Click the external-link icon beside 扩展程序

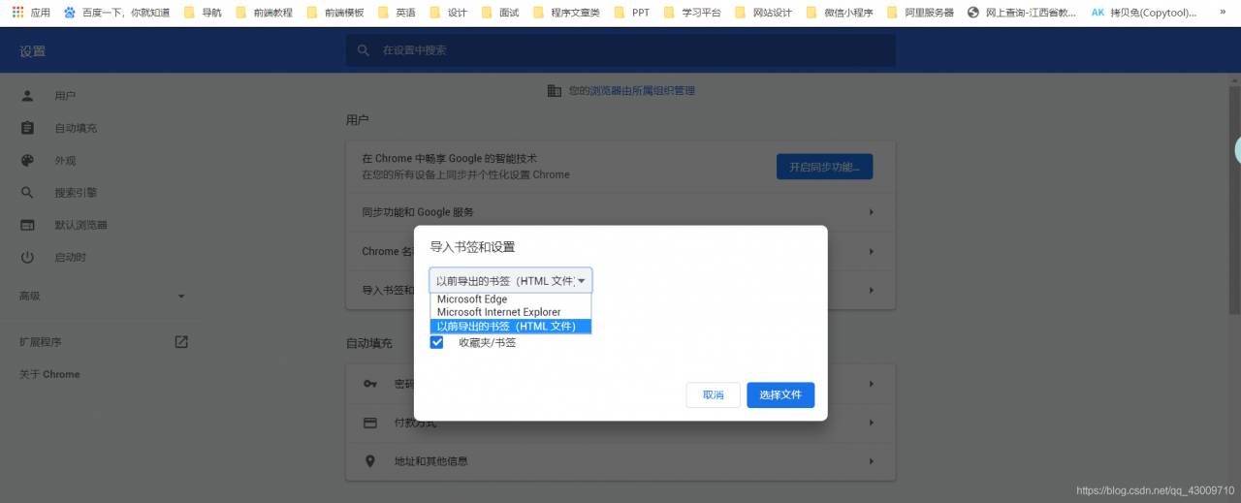181,342
